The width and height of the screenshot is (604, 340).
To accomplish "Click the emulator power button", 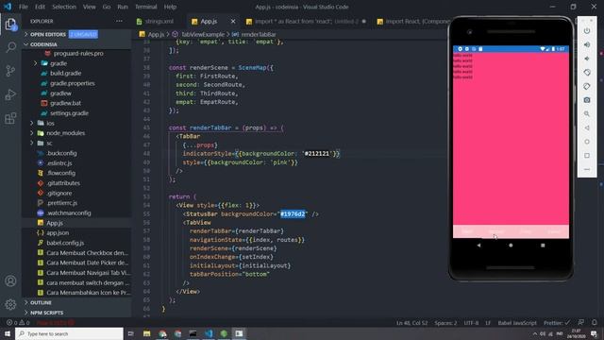I will (587, 31).
